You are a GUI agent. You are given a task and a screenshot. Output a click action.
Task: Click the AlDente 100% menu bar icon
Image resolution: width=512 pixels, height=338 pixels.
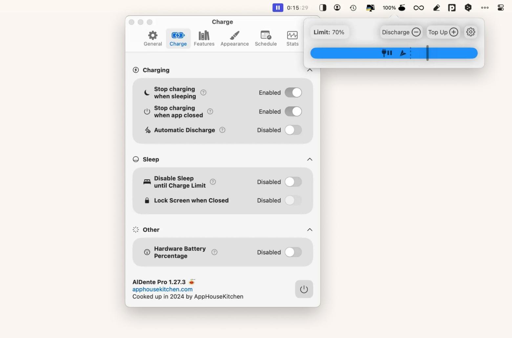(x=394, y=8)
